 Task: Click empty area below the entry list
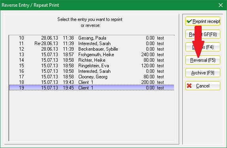(91, 116)
